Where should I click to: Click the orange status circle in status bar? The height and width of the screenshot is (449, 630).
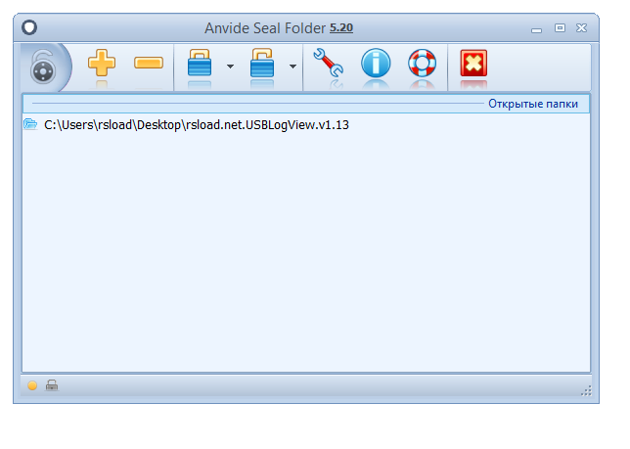(x=32, y=385)
